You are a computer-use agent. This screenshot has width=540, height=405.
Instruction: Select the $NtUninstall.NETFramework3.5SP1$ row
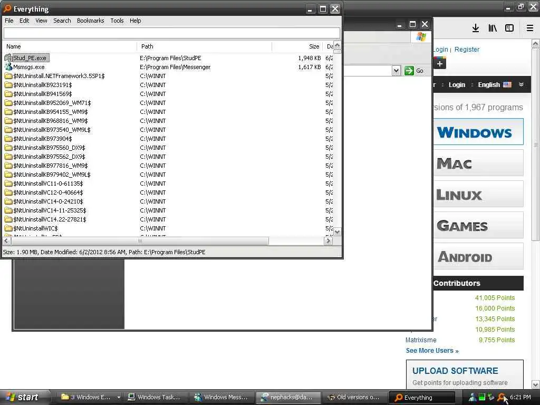point(59,76)
